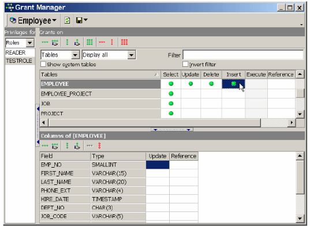Toggle Insert privilege on EMPLOYEE table
Image resolution: width=310 pixels, height=227 pixels.
(233, 84)
